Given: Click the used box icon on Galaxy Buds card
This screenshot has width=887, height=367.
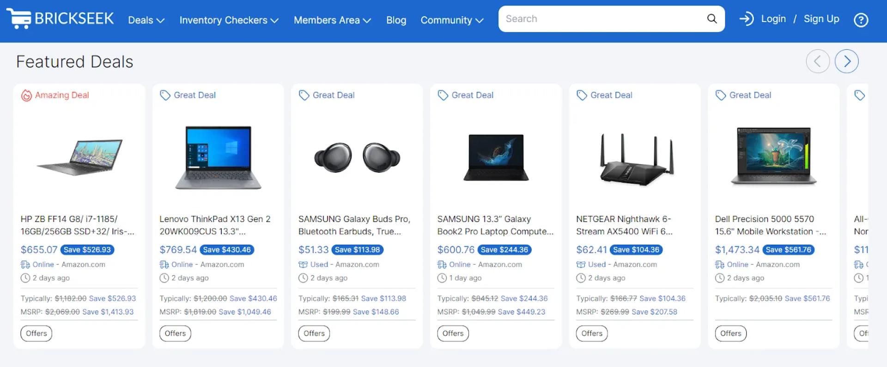Looking at the screenshot, I should click(x=303, y=265).
